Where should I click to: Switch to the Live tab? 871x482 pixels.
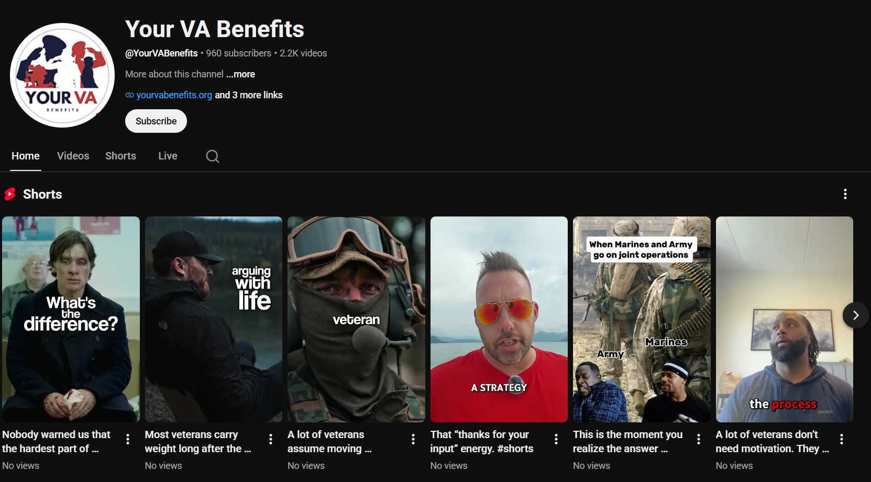168,156
